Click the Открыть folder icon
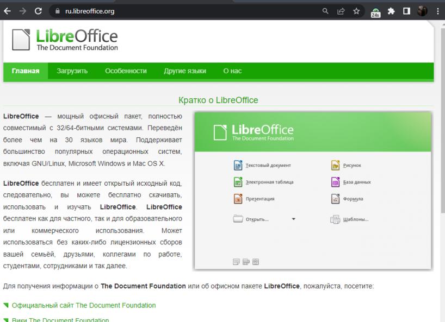The height and width of the screenshot is (322, 445). coord(238,219)
